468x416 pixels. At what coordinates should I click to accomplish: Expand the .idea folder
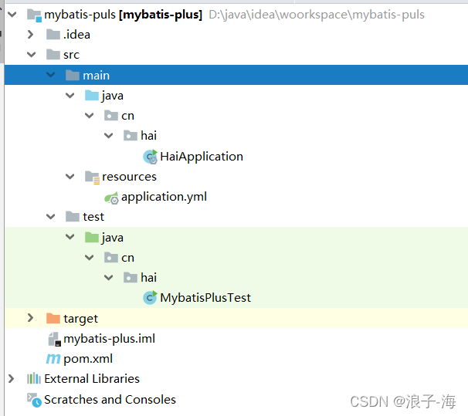(30, 35)
